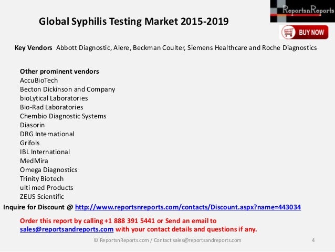The width and height of the screenshot is (335, 252).
Task: Click the red Order this report by calling text
Action: click(x=118, y=221)
